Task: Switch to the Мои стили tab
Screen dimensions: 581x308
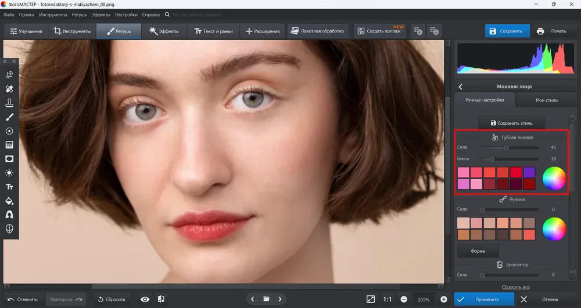Action: (547, 100)
